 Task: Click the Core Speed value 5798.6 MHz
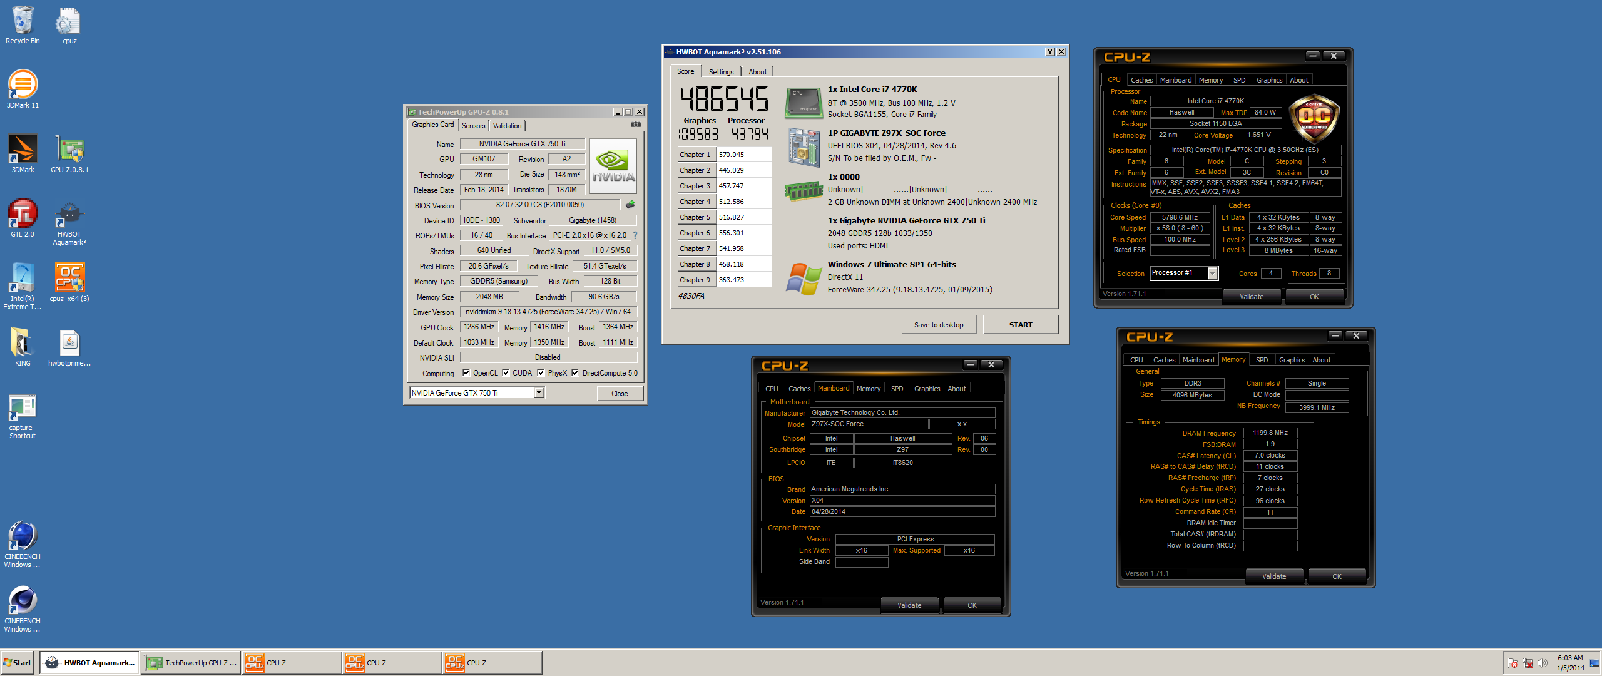[1180, 217]
